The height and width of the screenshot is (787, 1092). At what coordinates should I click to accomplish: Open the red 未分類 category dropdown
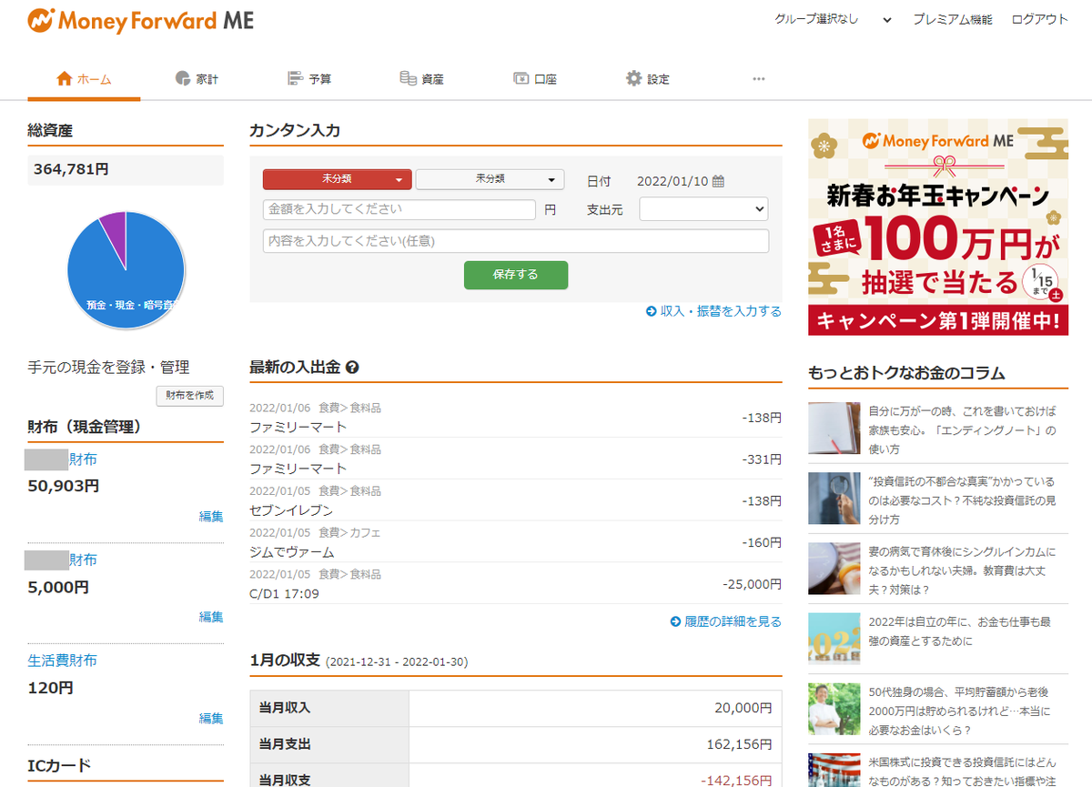tap(337, 179)
